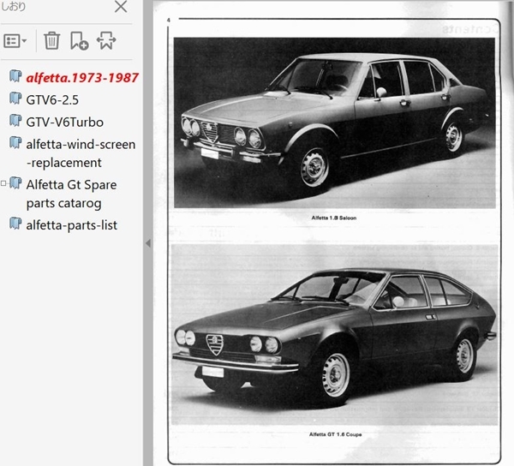
Task: Click the bookmark icon beside alfetta.1973-1987
Action: (15, 76)
